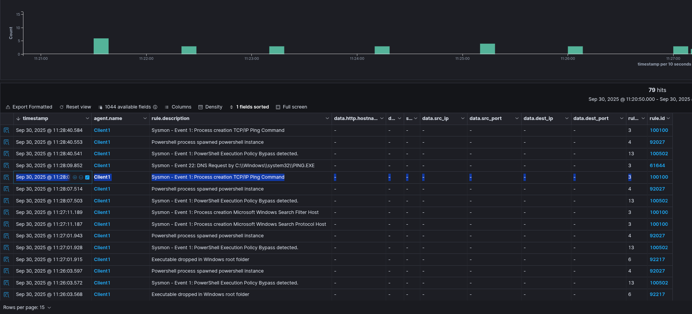Expand the highlighted timestamp cell content
The width and height of the screenshot is (692, 314).
(87, 178)
